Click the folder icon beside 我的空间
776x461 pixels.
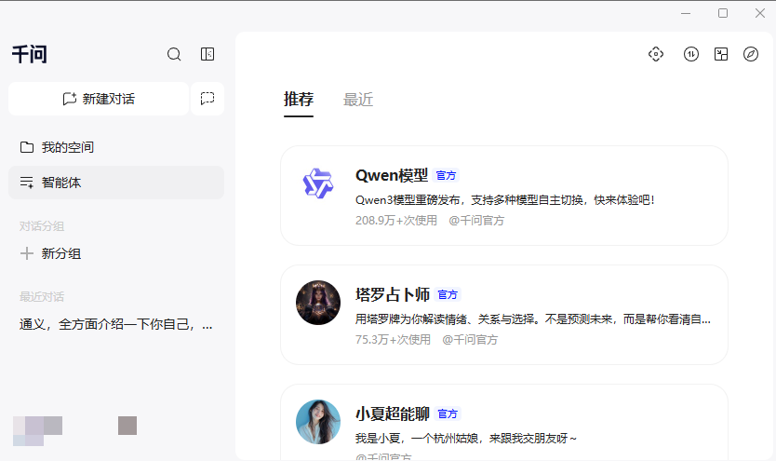pyautogui.click(x=27, y=147)
